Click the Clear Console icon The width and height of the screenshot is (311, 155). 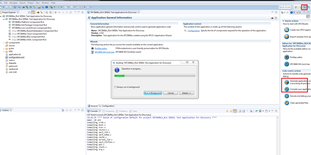[x=251, y=111]
